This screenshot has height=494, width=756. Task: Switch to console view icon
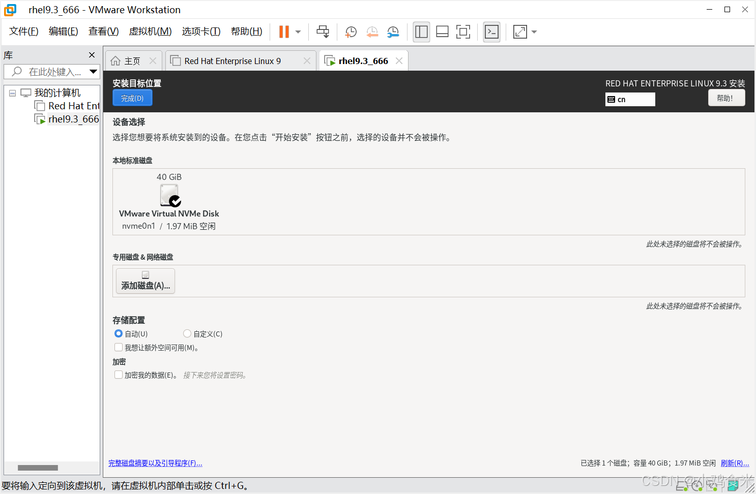coord(491,32)
